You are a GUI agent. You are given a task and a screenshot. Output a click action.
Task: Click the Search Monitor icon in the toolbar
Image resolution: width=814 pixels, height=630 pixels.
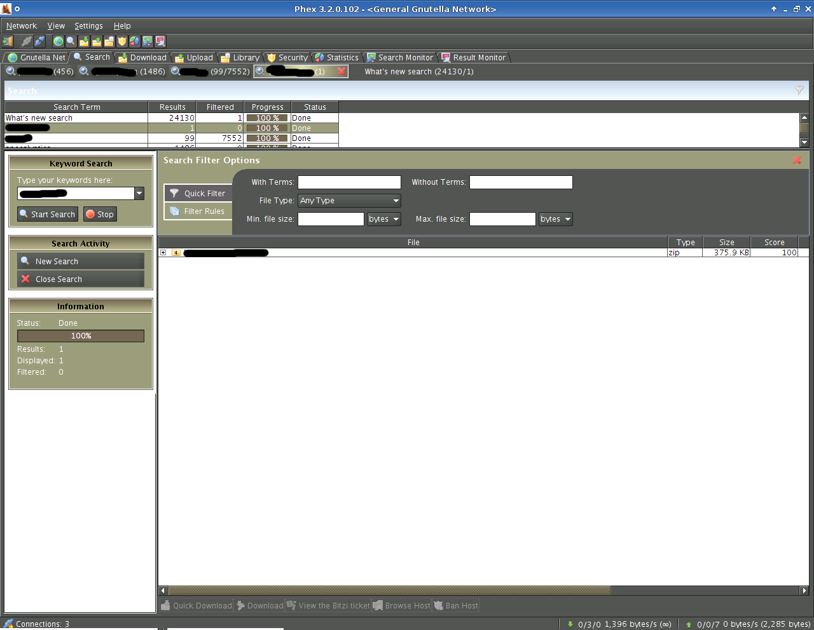[148, 41]
